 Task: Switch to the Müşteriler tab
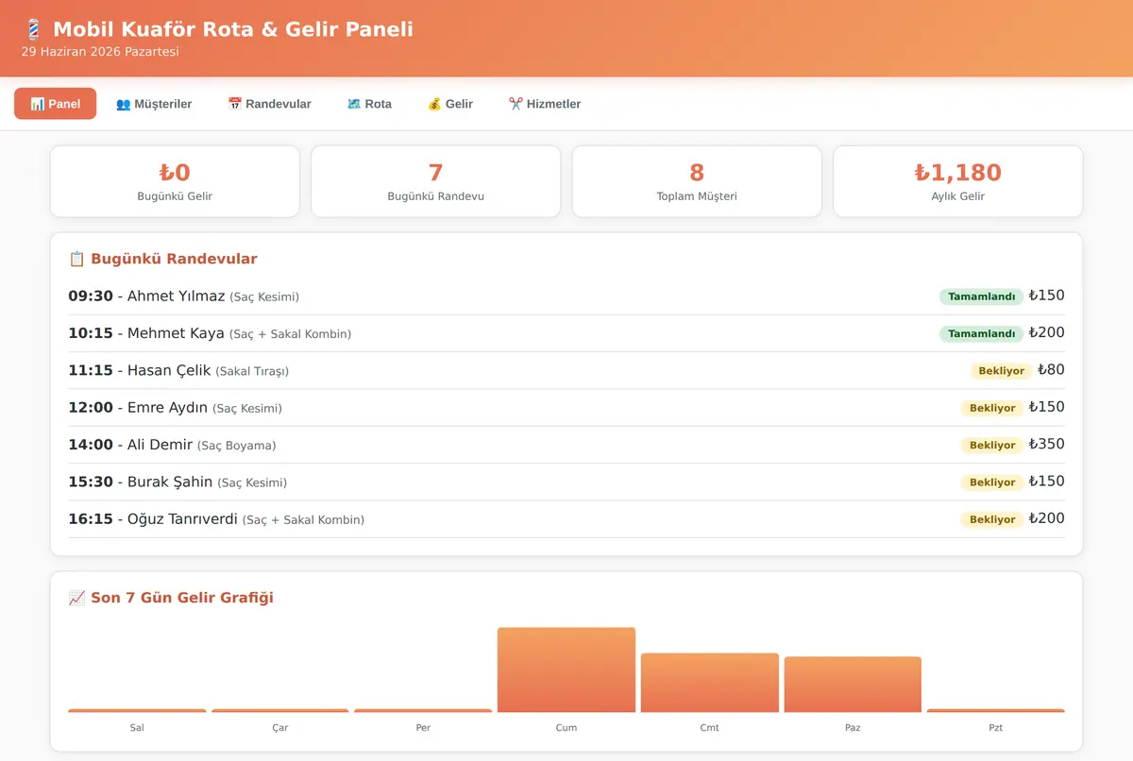[153, 104]
